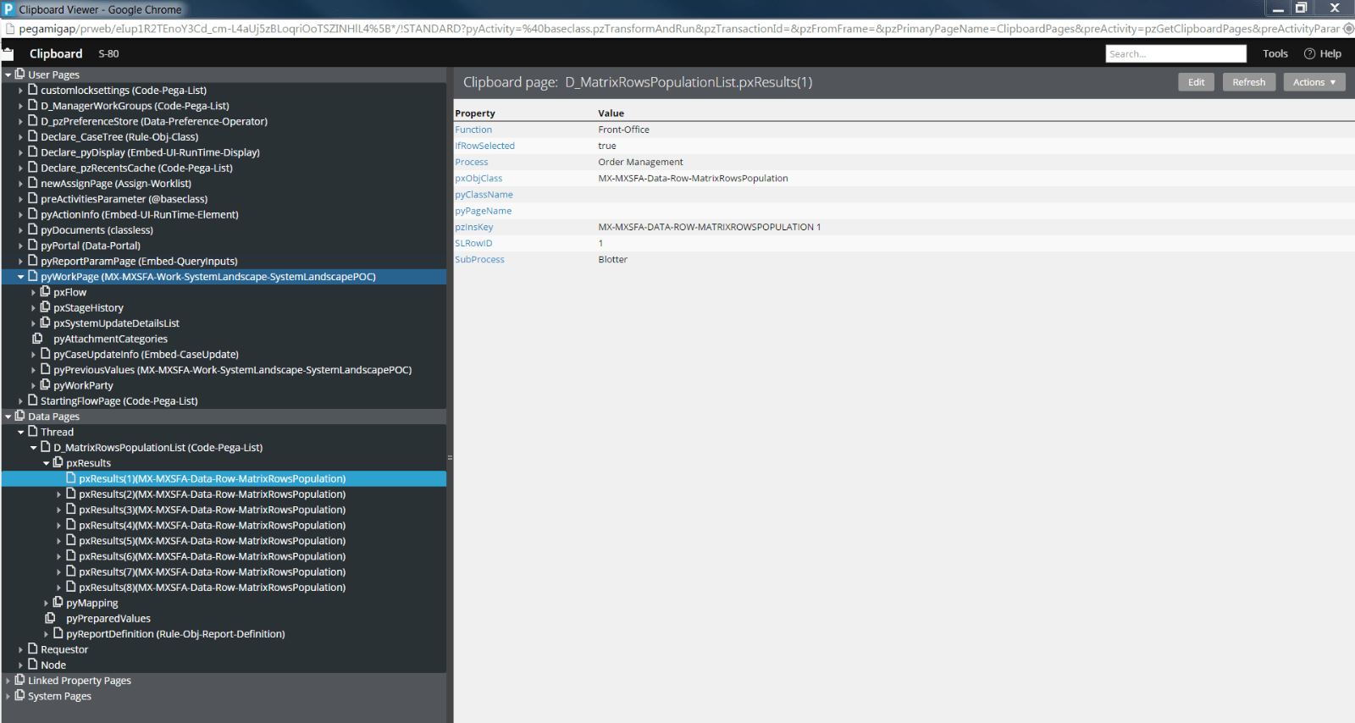
Task: Select pyPreviousValues tree row
Action: tap(224, 370)
